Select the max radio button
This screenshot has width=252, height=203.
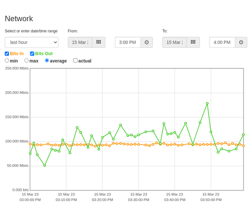(26, 60)
